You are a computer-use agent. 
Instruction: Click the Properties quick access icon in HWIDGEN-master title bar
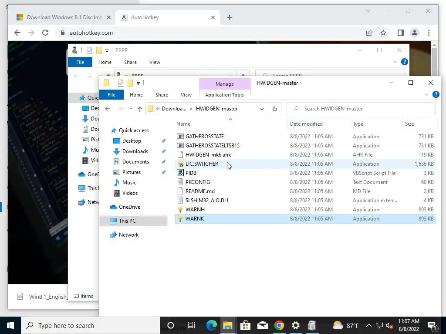click(x=121, y=83)
